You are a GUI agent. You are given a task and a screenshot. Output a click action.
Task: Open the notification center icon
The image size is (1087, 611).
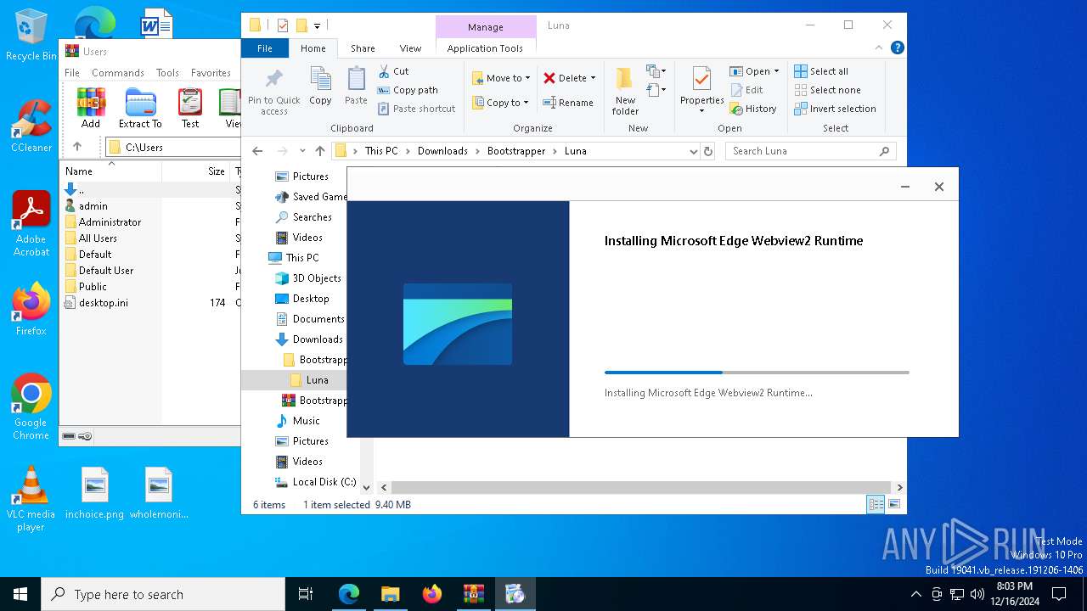click(x=1058, y=594)
